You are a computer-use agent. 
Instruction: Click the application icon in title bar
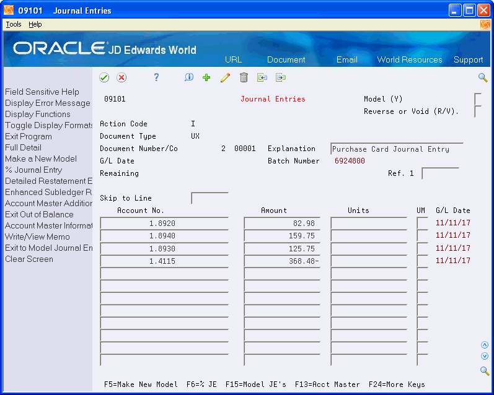pyautogui.click(x=9, y=11)
